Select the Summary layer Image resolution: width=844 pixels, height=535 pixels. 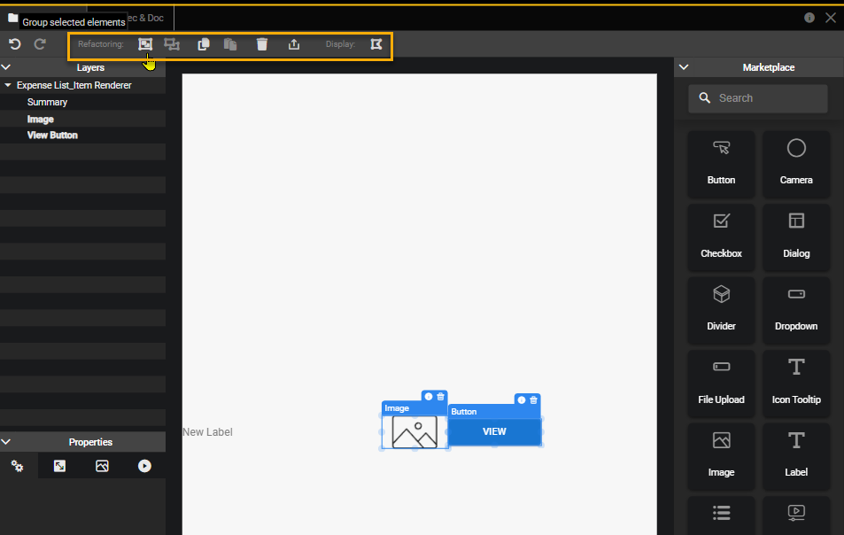tap(47, 102)
